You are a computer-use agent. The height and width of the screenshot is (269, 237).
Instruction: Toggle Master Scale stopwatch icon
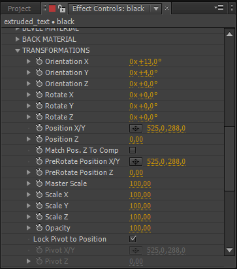(x=39, y=183)
